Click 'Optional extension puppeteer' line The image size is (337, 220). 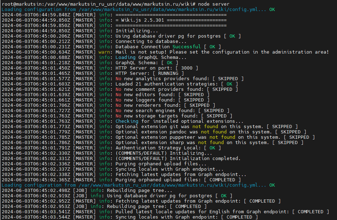(x=158, y=137)
